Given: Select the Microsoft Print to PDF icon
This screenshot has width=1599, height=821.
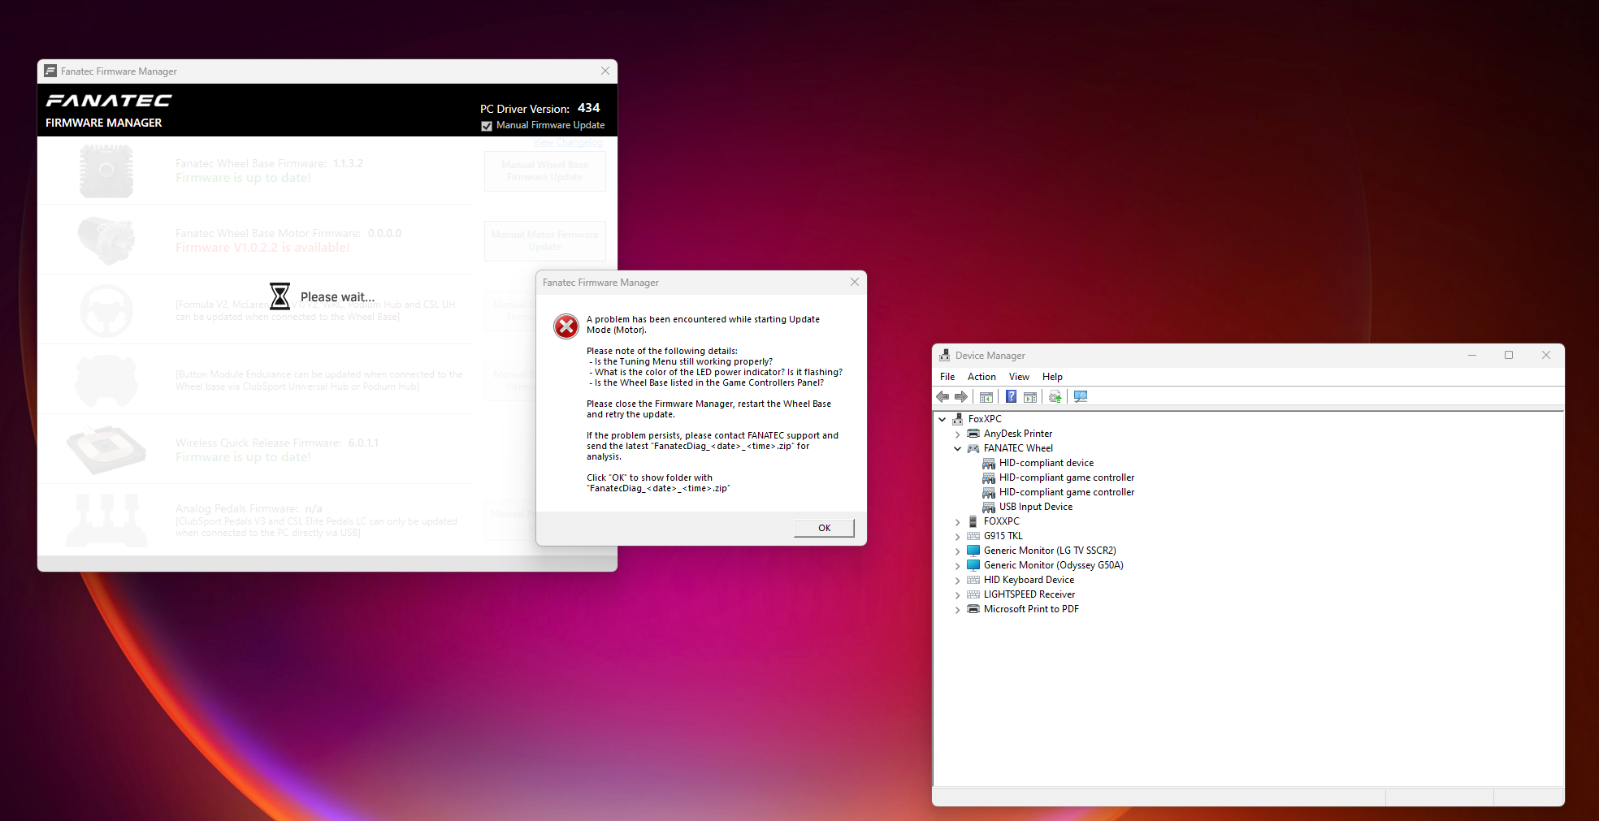Looking at the screenshot, I should 973,609.
